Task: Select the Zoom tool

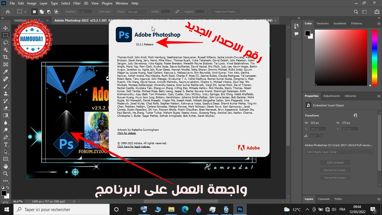Action: 6,174
